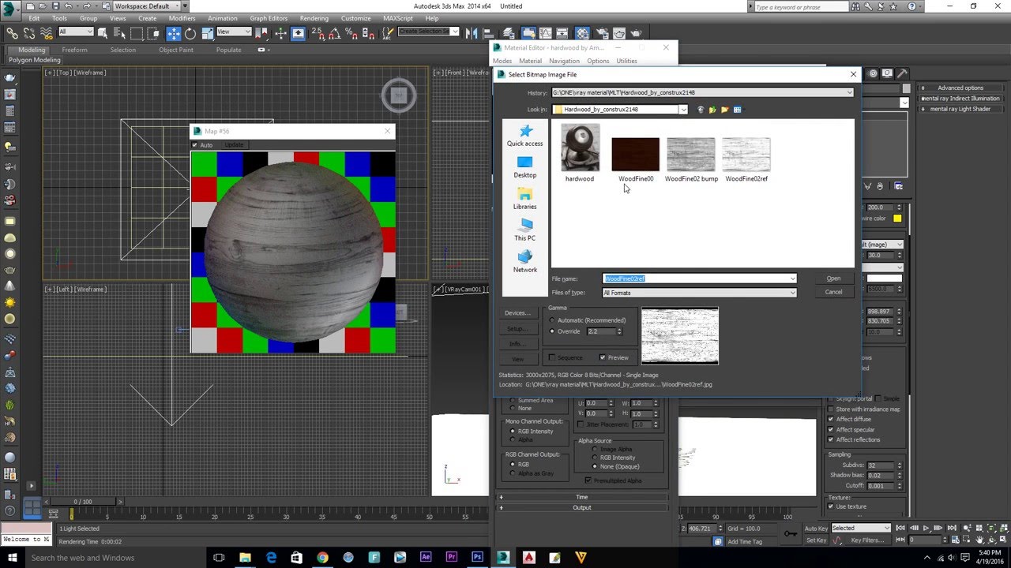Click Quick access in dialog sidebar

pyautogui.click(x=524, y=136)
